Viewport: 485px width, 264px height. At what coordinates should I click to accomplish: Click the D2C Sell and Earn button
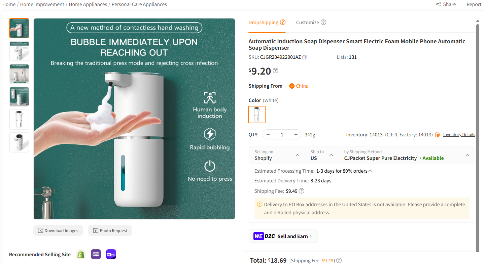coord(283,236)
